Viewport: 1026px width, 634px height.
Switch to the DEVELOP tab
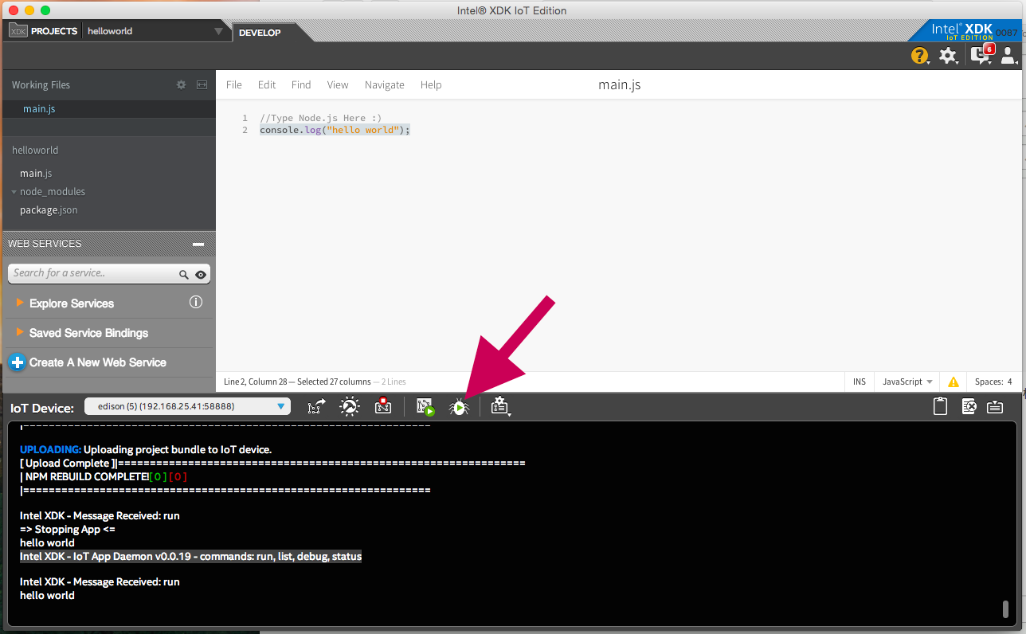pyautogui.click(x=257, y=33)
